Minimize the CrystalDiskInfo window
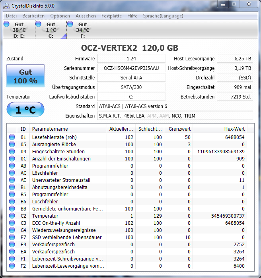 pos(223,4)
